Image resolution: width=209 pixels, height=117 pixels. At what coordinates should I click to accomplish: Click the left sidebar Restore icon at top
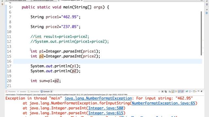pyautogui.click(x=2, y=1)
